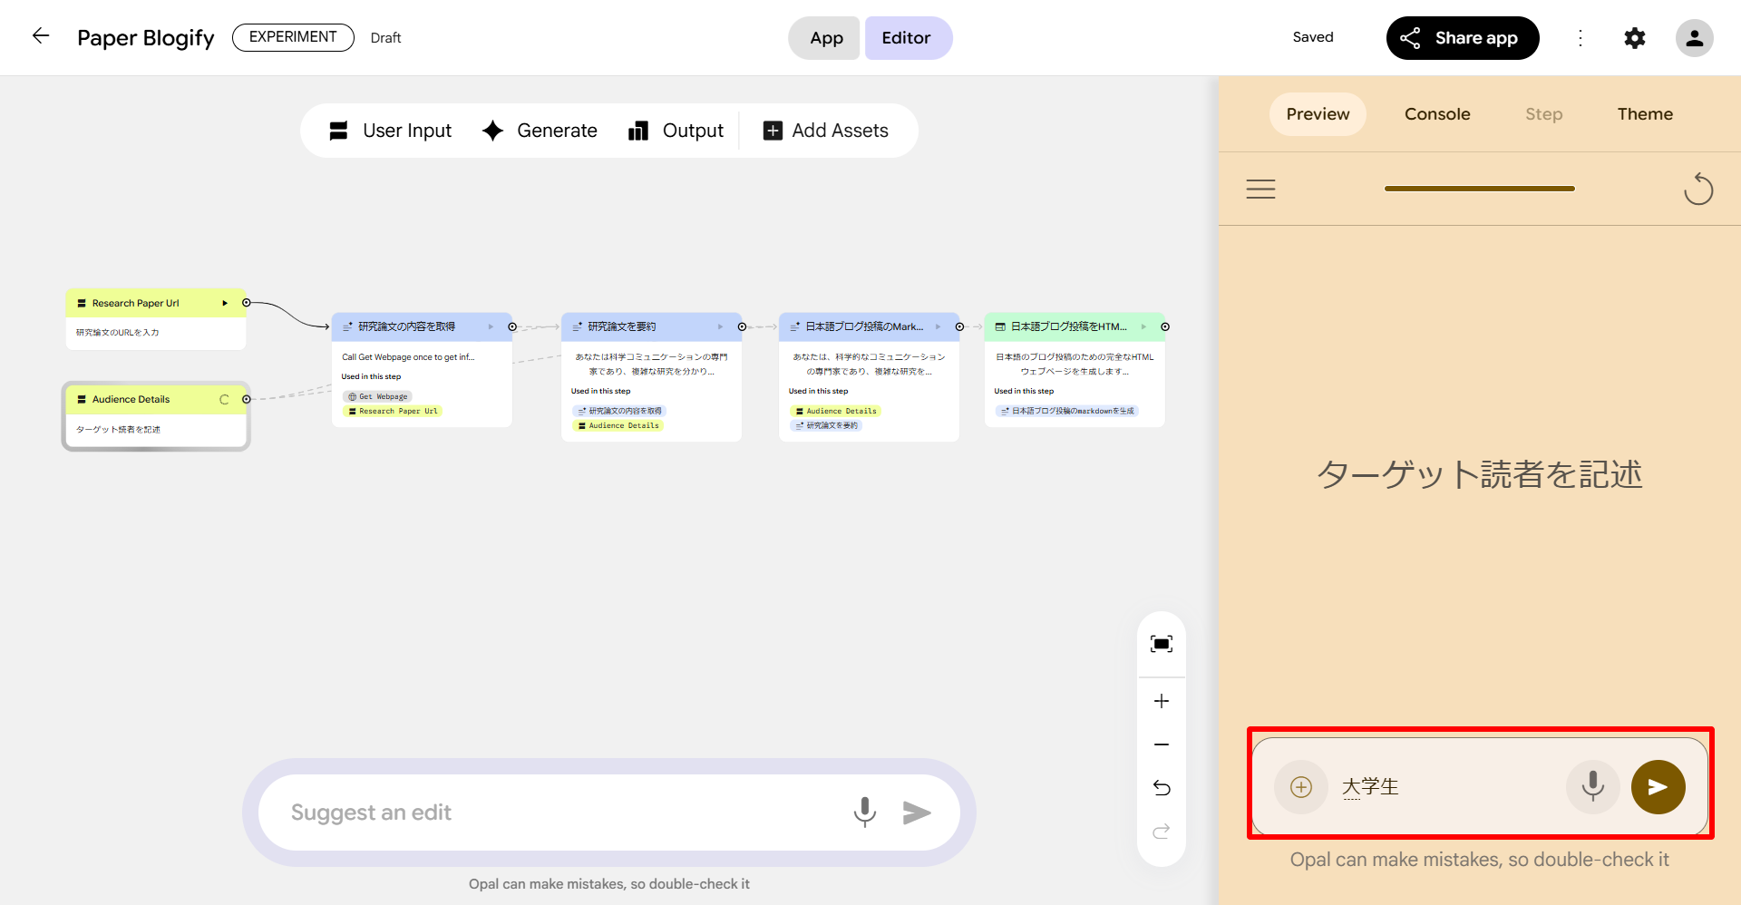Screen dimensions: 1741x905
Task: Undo the last canvas change
Action: pos(1161,788)
